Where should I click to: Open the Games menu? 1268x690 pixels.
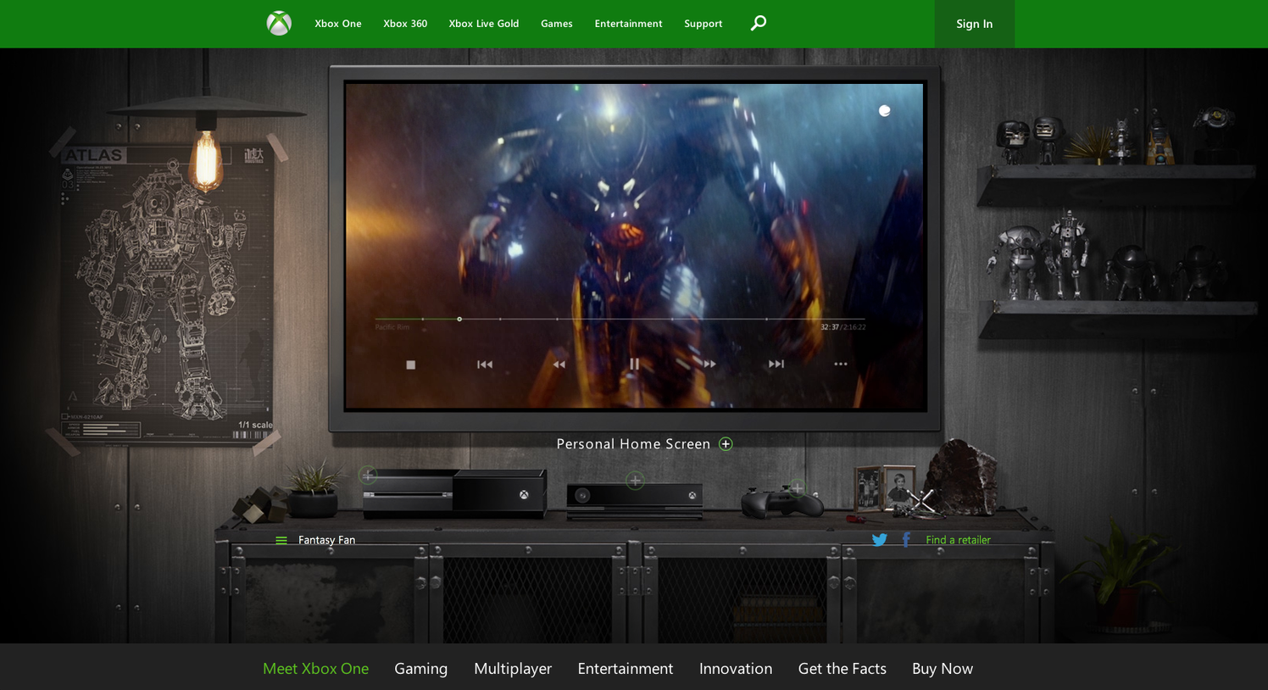(557, 24)
